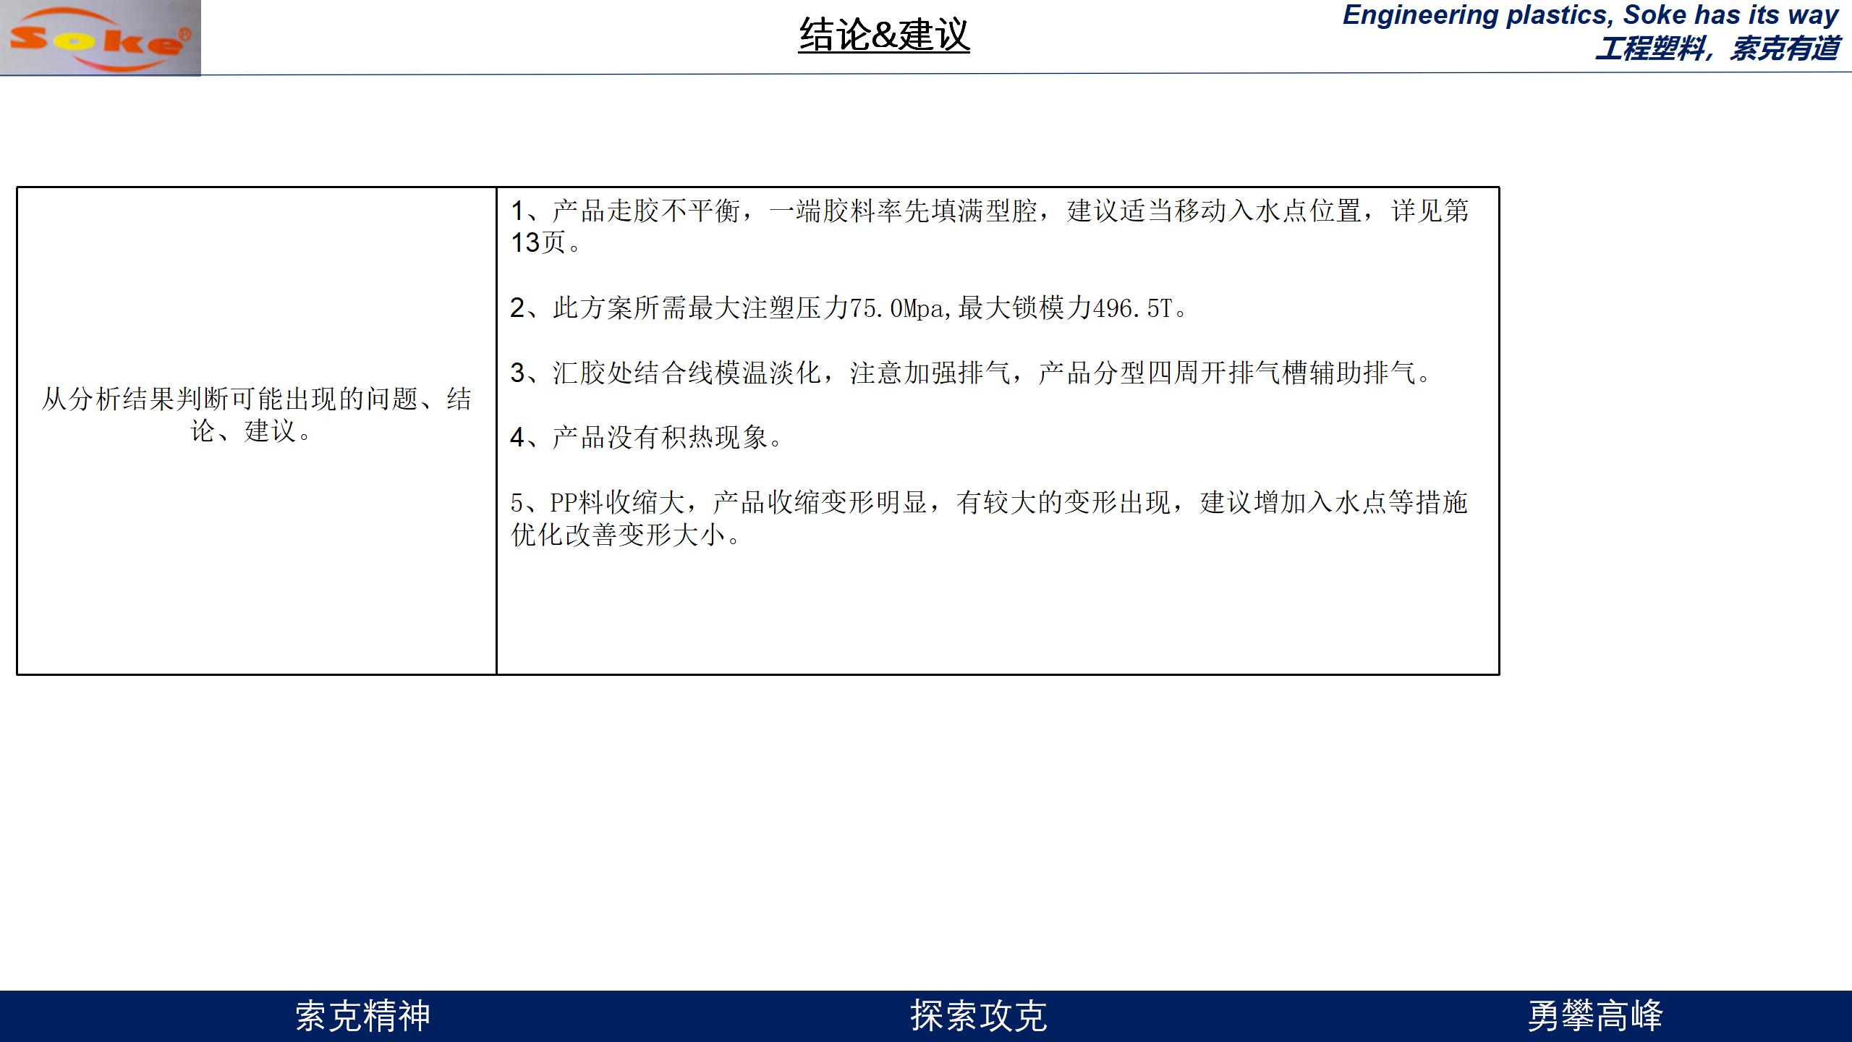This screenshot has height=1042, width=1852.
Task: Click the line 优化改善变形大小
Action: pos(626,535)
